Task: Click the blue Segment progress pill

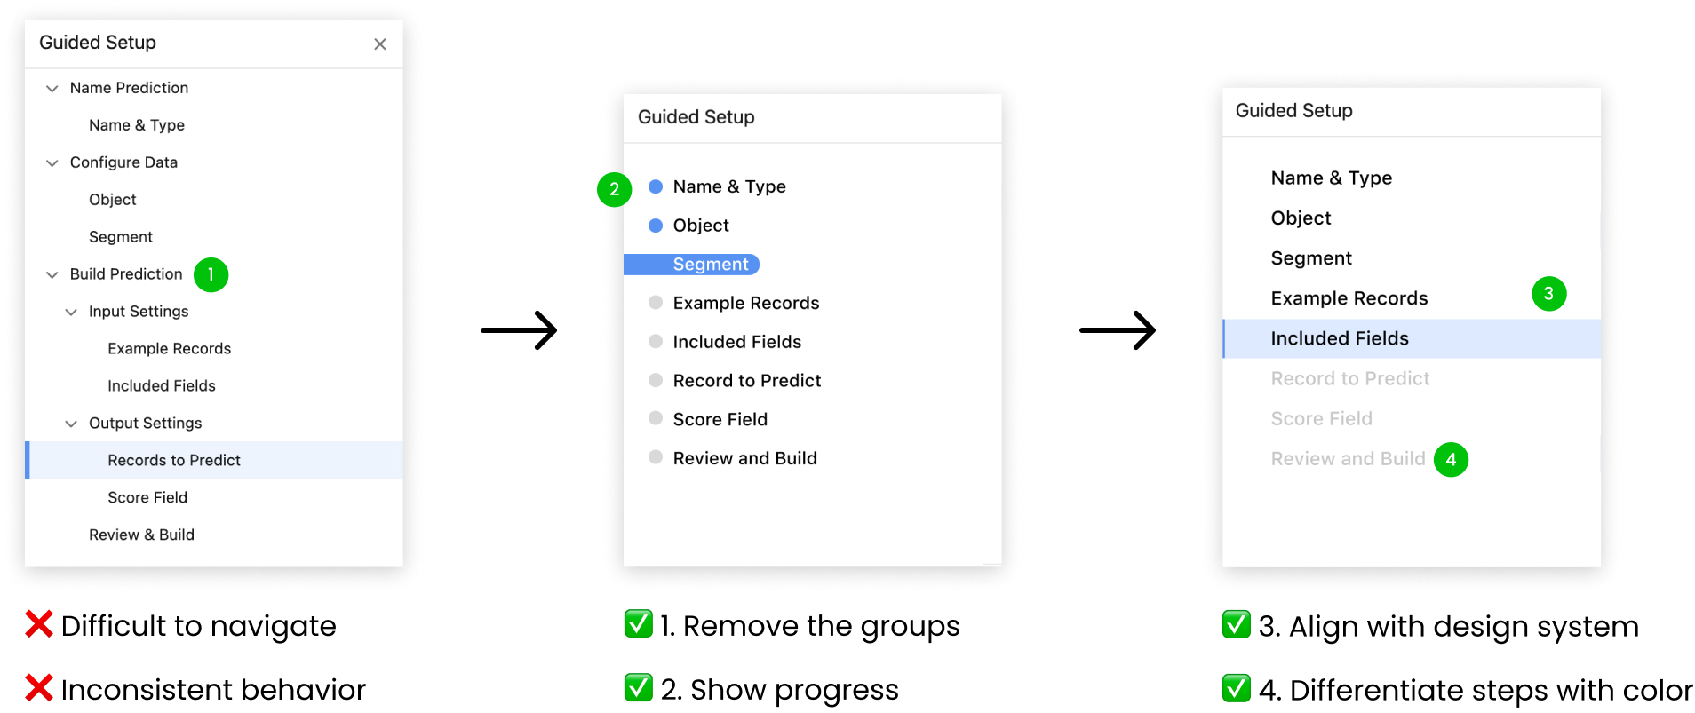Action: click(692, 264)
